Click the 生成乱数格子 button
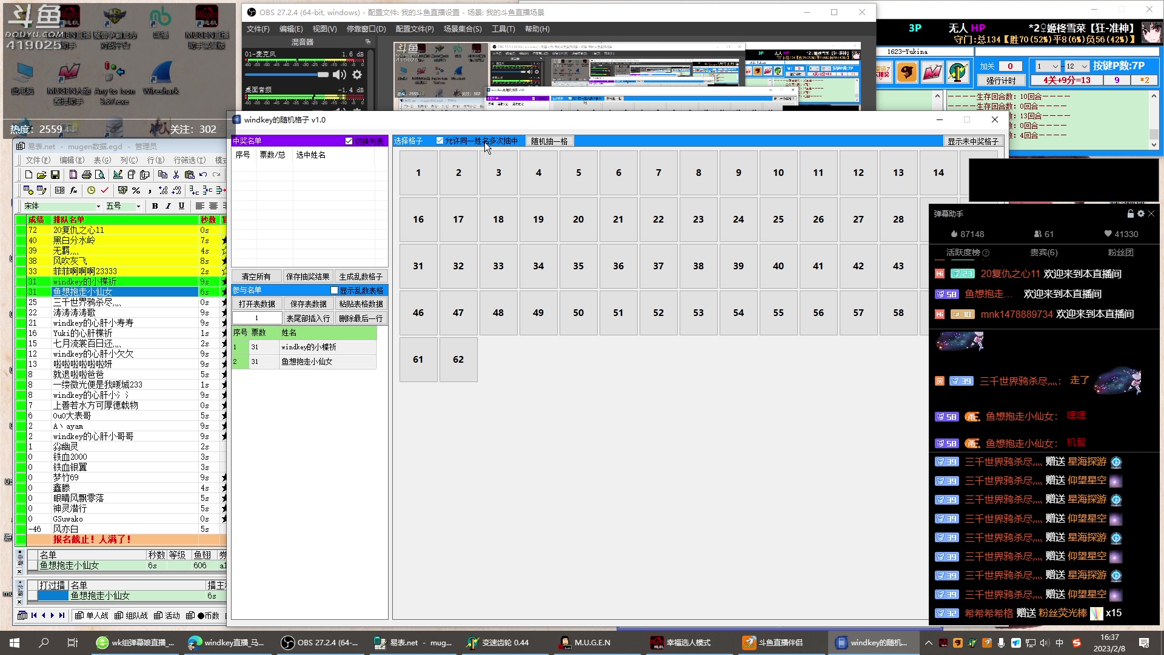1164x655 pixels. point(361,277)
